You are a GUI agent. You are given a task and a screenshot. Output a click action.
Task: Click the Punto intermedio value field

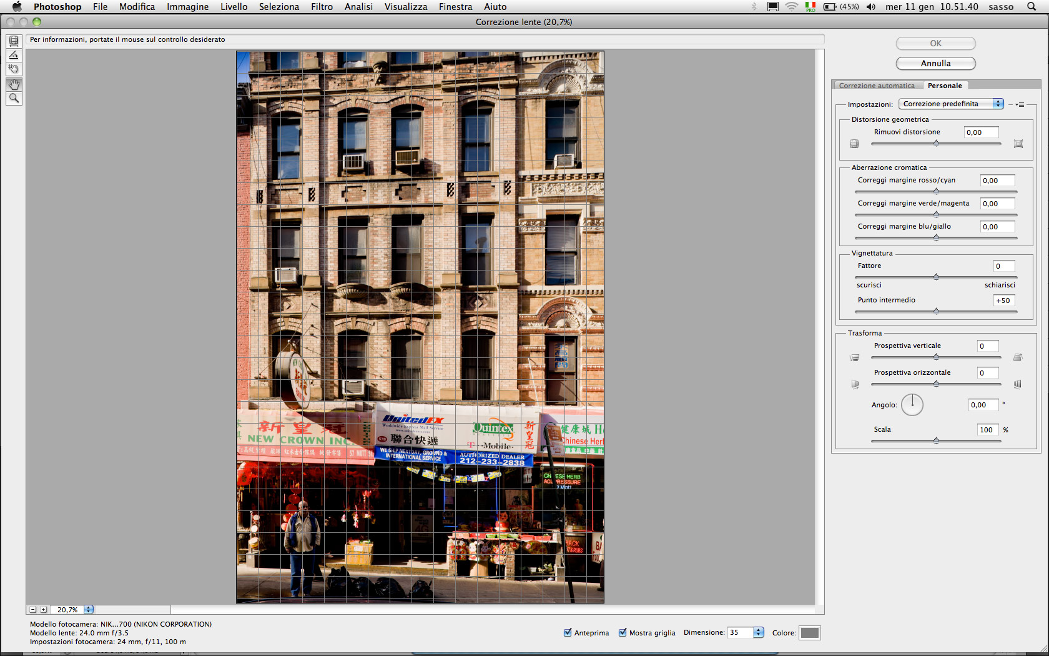coord(1004,301)
